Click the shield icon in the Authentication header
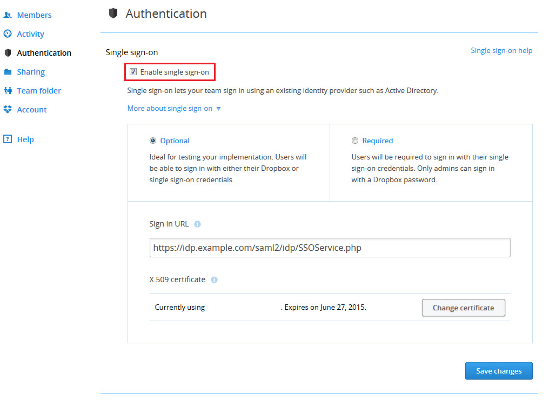The width and height of the screenshot is (549, 406). (113, 13)
